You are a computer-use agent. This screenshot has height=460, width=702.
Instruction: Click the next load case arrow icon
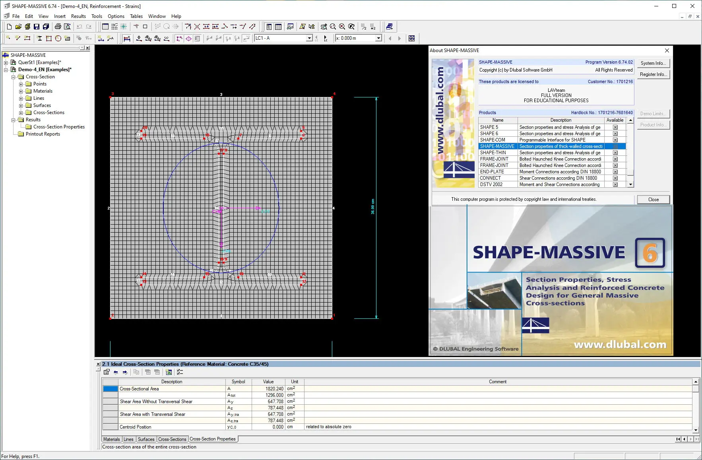pyautogui.click(x=326, y=39)
